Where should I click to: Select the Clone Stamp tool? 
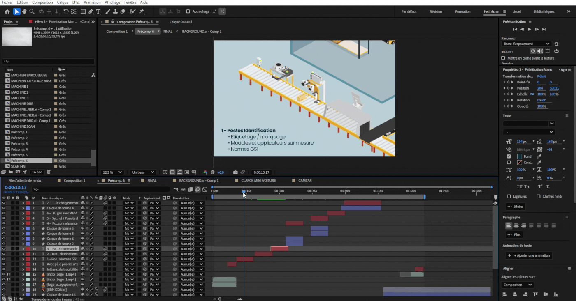coord(116,11)
